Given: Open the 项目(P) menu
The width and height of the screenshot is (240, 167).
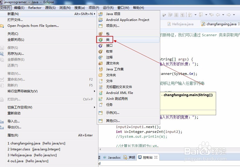Looking at the screenshot, I should pyautogui.click(x=94, y=8).
